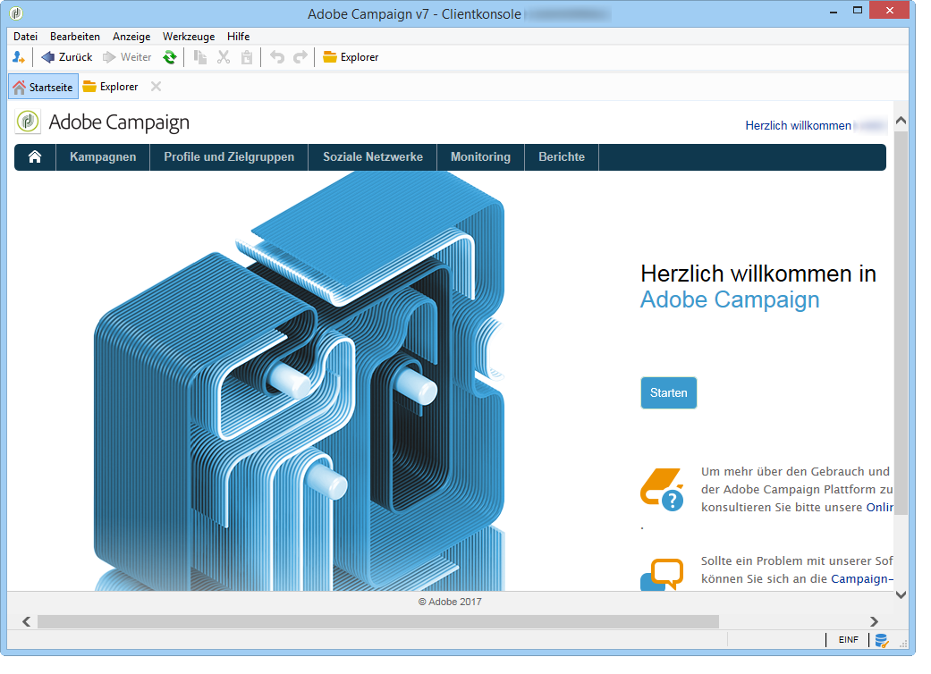
Task: Open the Bearbeiten menu
Action: pyautogui.click(x=75, y=37)
